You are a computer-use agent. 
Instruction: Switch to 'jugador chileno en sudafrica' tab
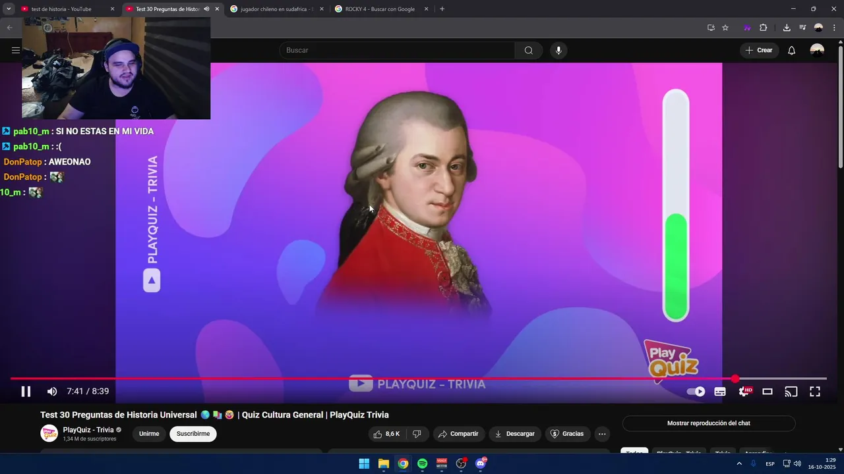[x=276, y=9]
